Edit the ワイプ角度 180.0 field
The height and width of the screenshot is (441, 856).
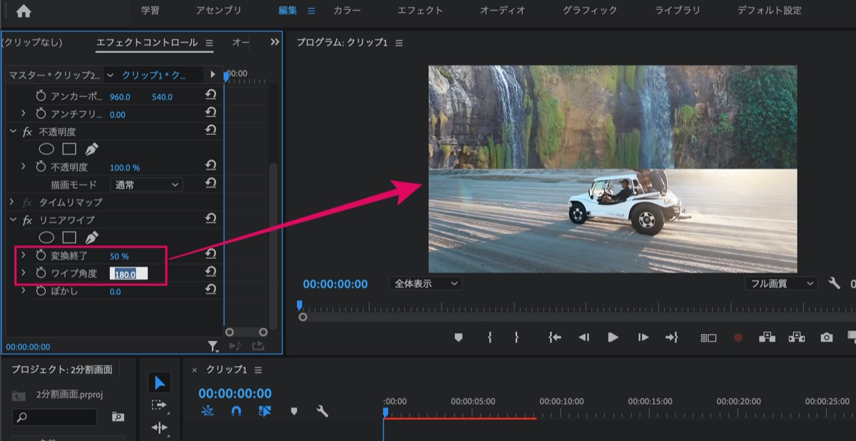tap(128, 274)
